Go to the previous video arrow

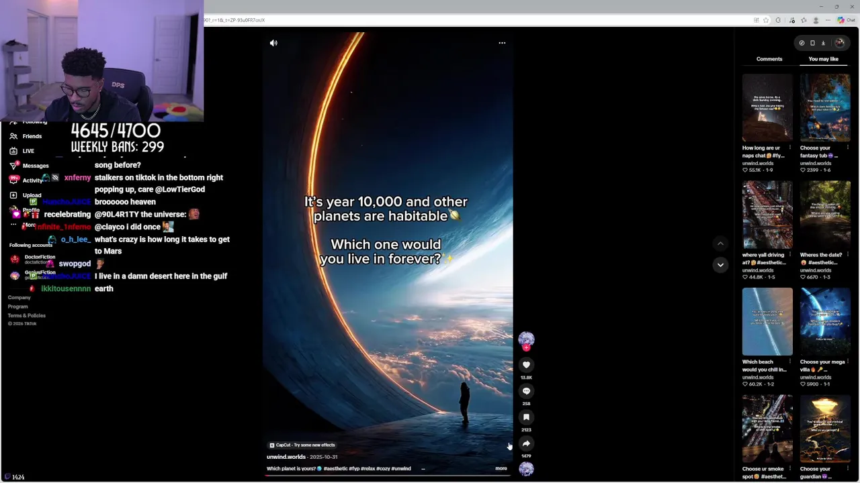(x=720, y=244)
